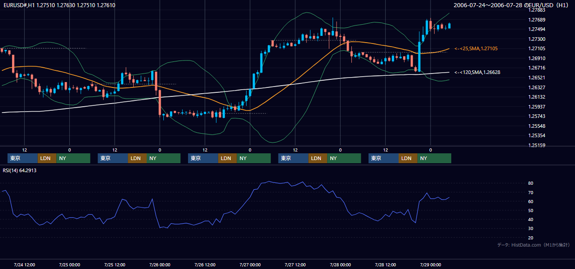Click the データ: HistData.com source credit
The image size is (575, 269).
pos(534,245)
